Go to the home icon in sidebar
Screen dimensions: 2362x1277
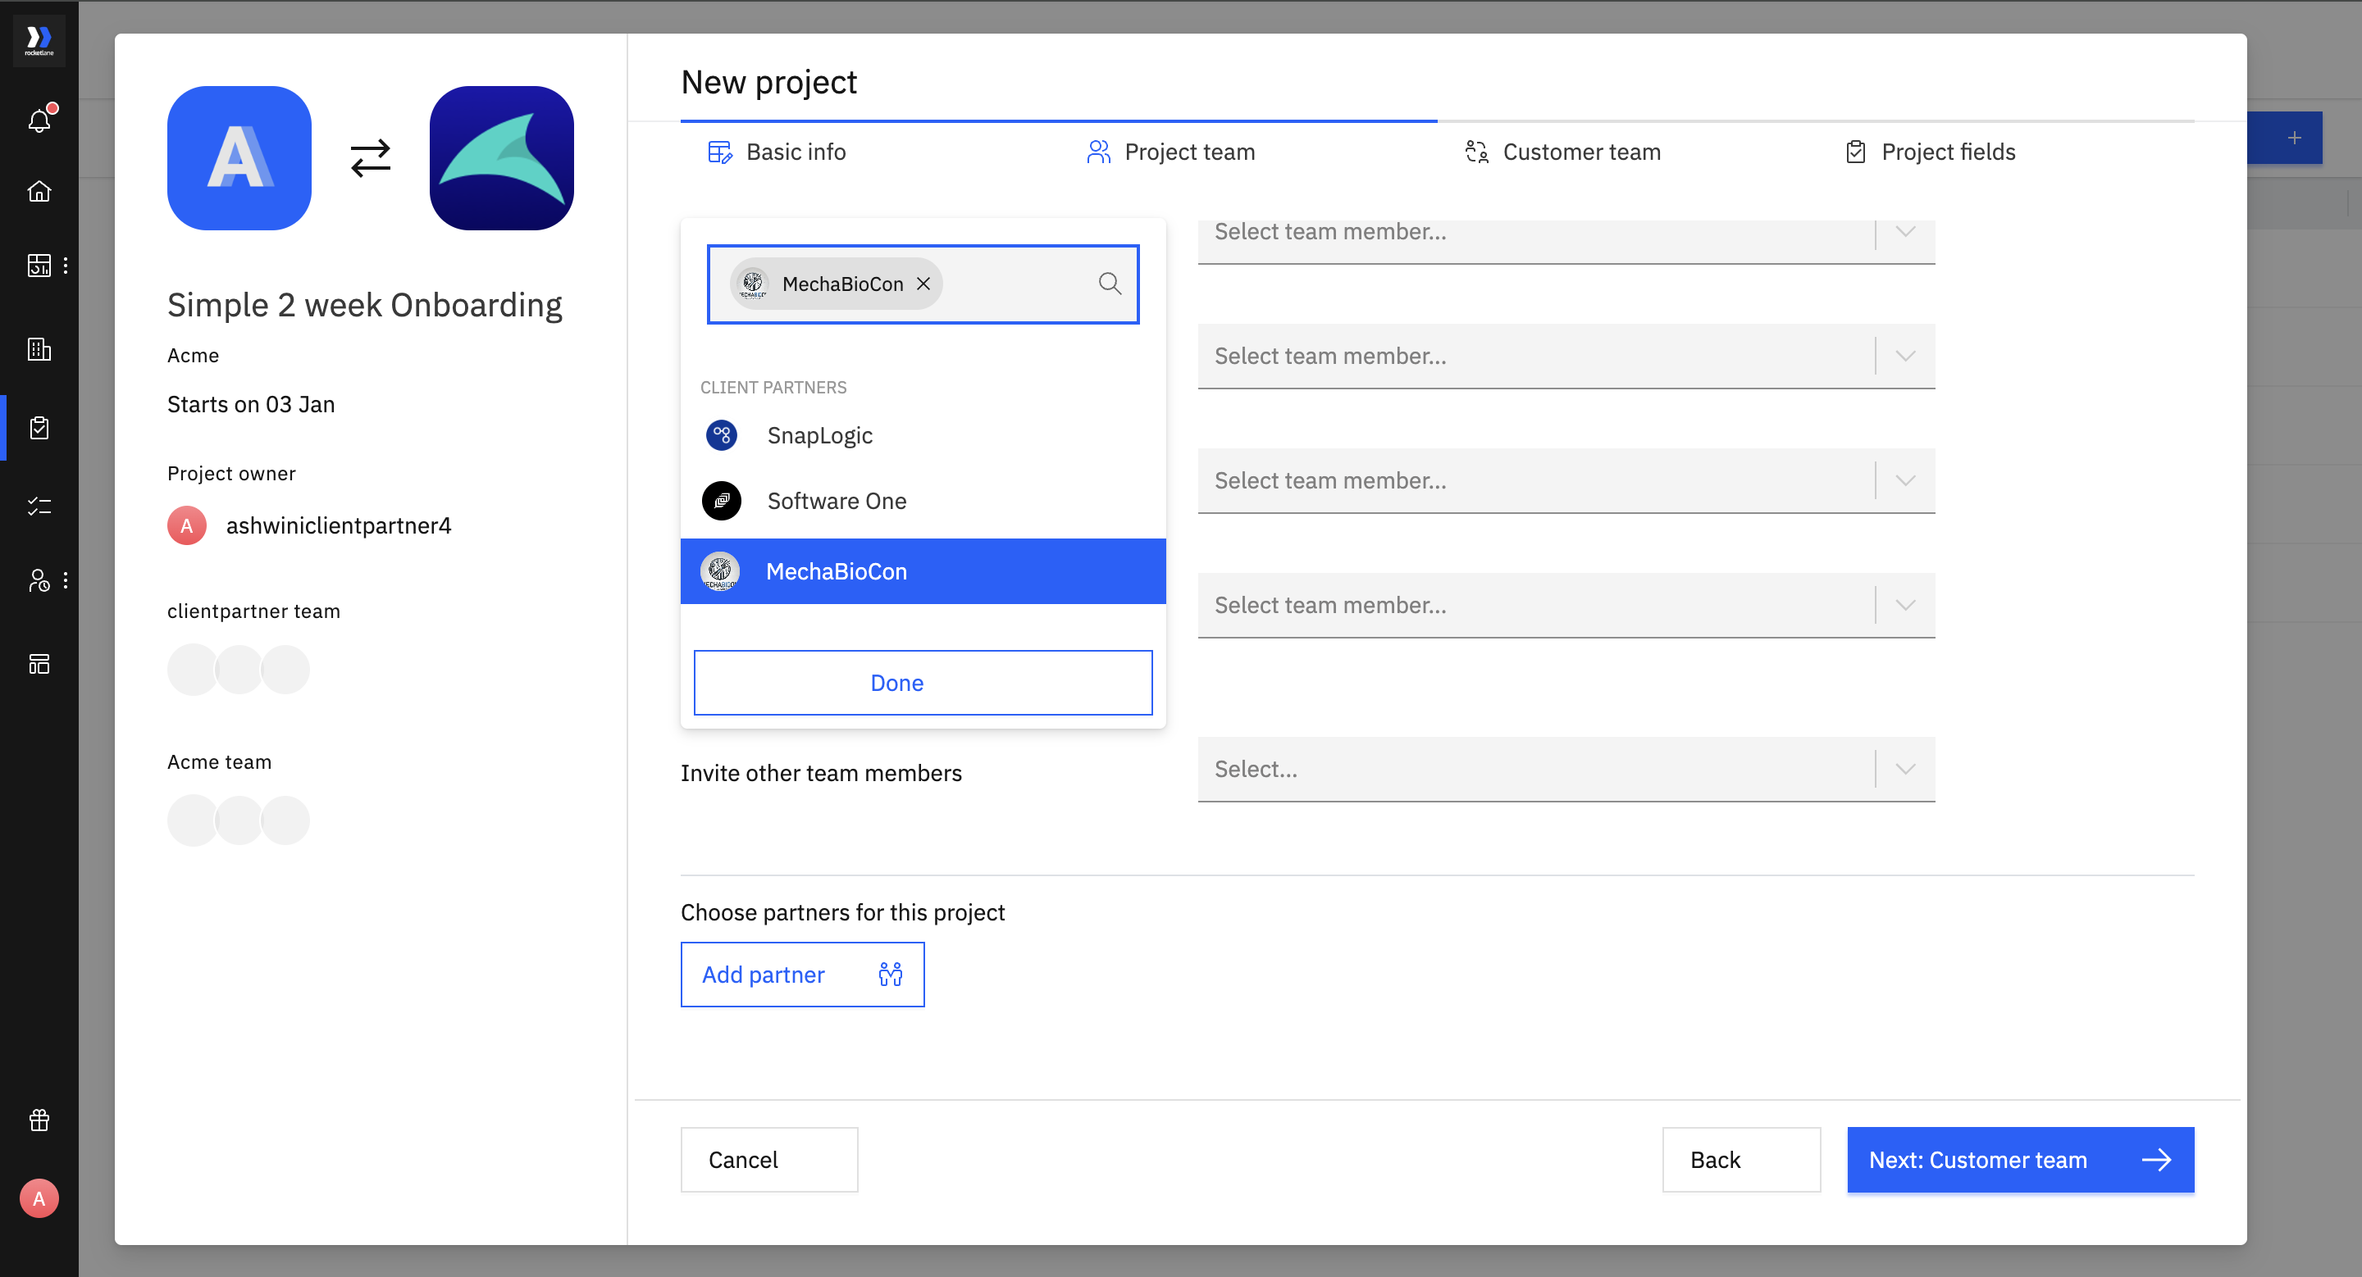coord(39,190)
